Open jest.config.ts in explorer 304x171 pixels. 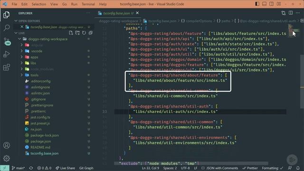click(40, 117)
